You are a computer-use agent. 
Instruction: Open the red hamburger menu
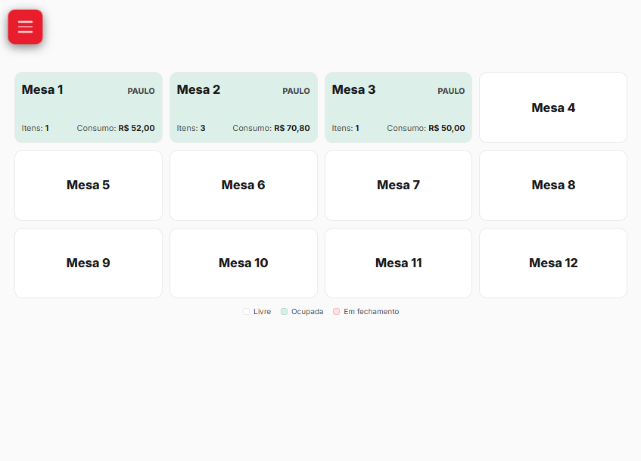pos(25,27)
